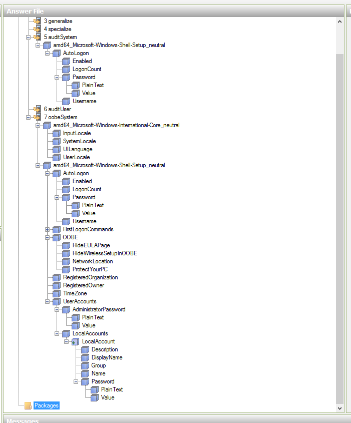Collapse AutoLogon under the oobeSystem pass
Image resolution: width=351 pixels, height=423 pixels.
[47, 174]
